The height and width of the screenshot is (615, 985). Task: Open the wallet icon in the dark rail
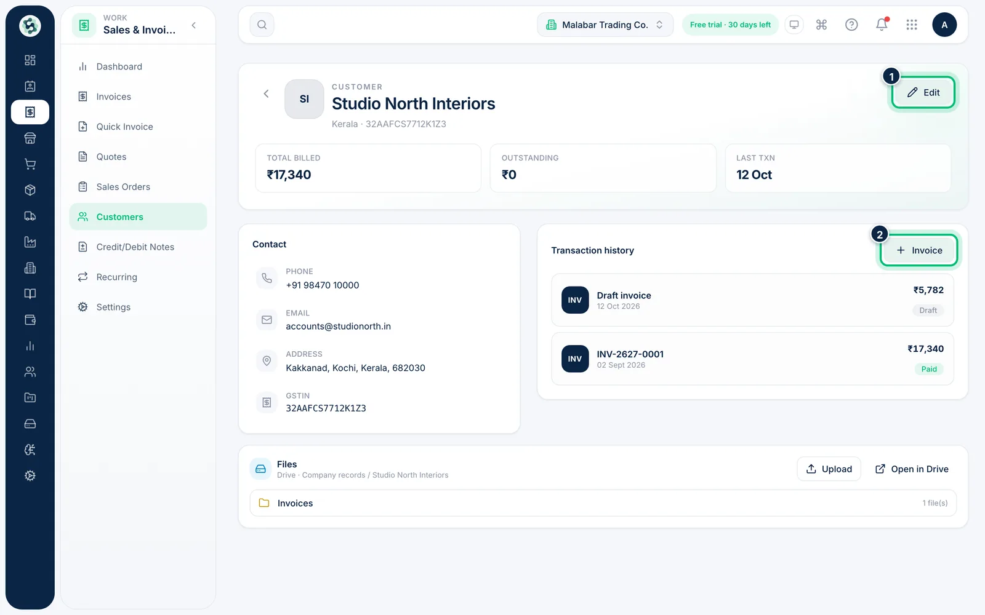coord(30,320)
